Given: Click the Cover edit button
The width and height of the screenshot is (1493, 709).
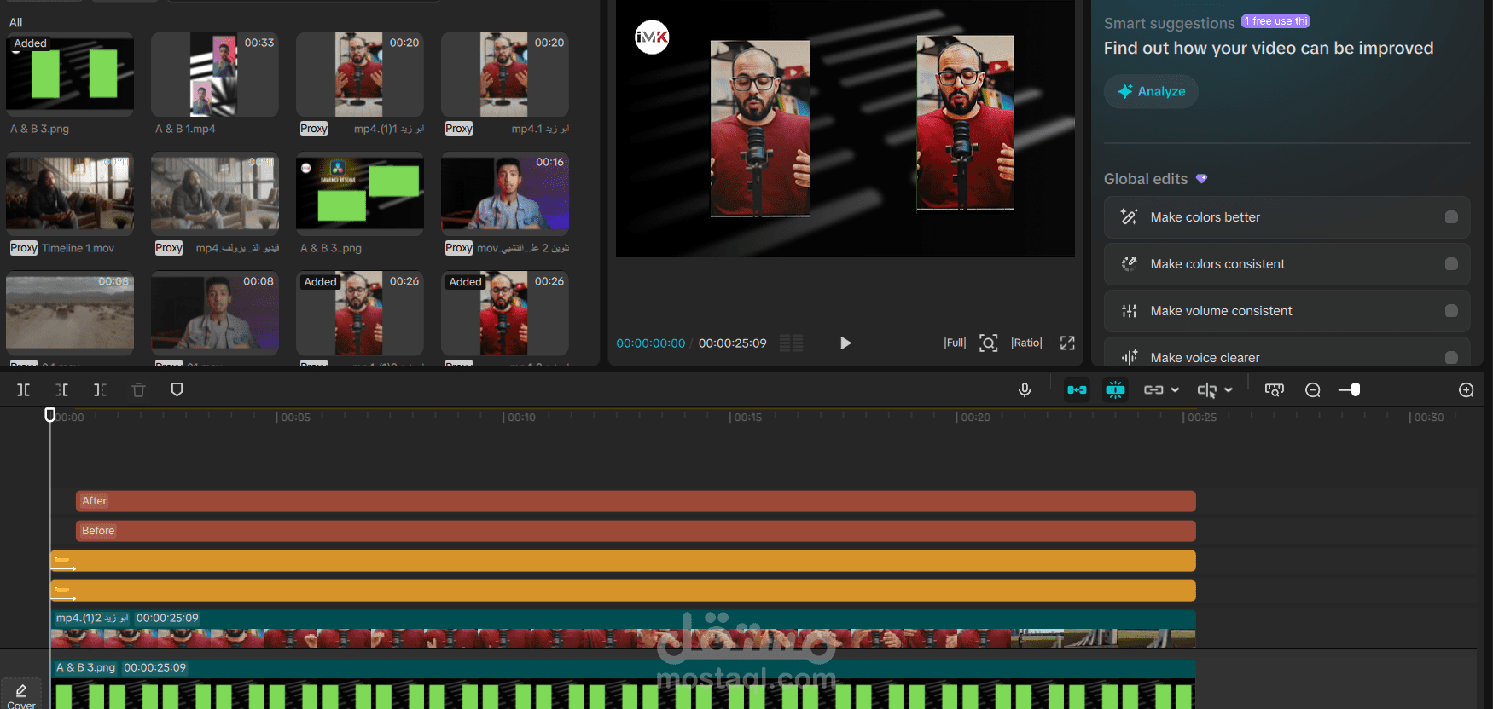Looking at the screenshot, I should (21, 695).
